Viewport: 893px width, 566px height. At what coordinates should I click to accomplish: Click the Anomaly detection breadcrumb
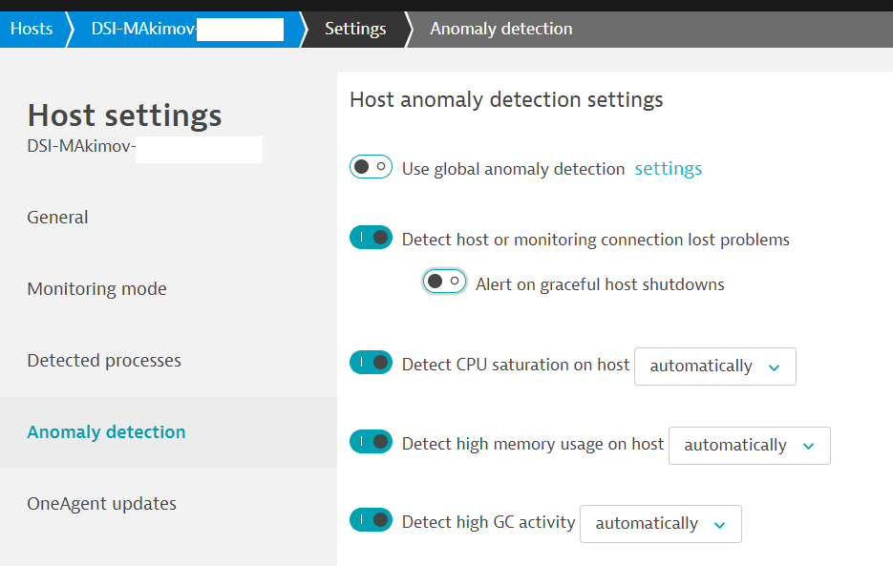[x=500, y=29]
